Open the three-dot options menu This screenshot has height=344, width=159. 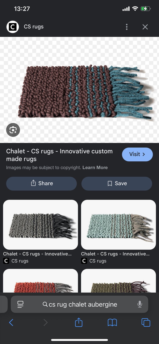(127, 27)
